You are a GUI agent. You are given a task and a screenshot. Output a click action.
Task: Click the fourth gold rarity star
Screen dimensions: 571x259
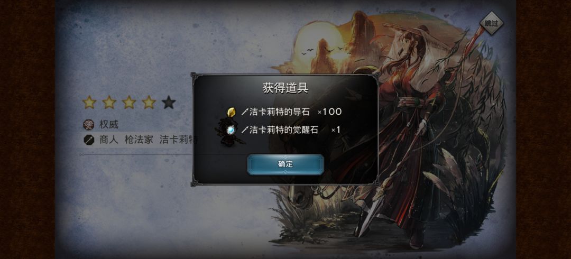[149, 103]
